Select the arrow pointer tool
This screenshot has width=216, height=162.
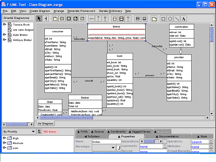click(x=39, y=18)
